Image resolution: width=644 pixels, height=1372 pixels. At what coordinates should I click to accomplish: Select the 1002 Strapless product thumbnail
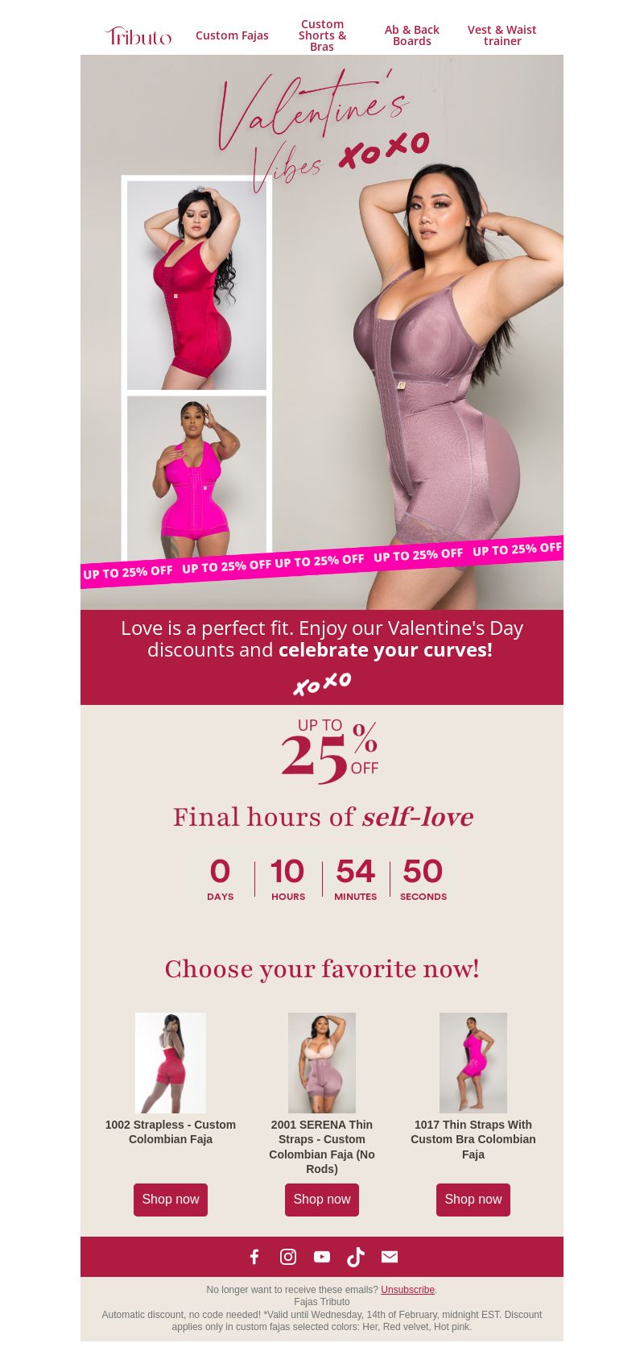(171, 1063)
